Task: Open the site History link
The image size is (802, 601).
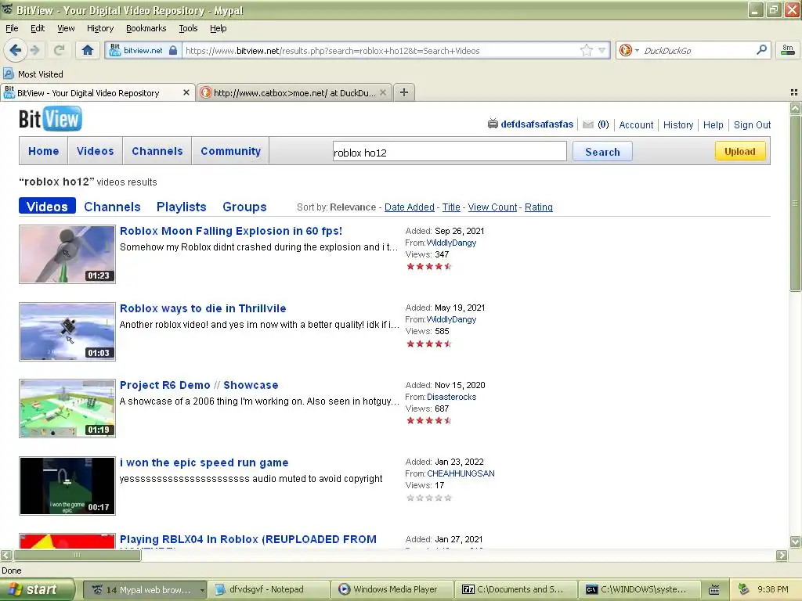Action: tap(678, 124)
